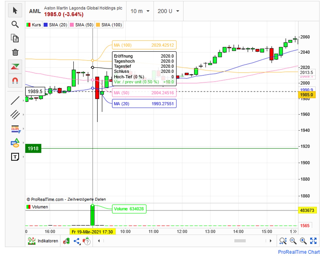Screen dimensions: 324x256
Task: Expand the shapes tool options arrow
Action: 24,143
